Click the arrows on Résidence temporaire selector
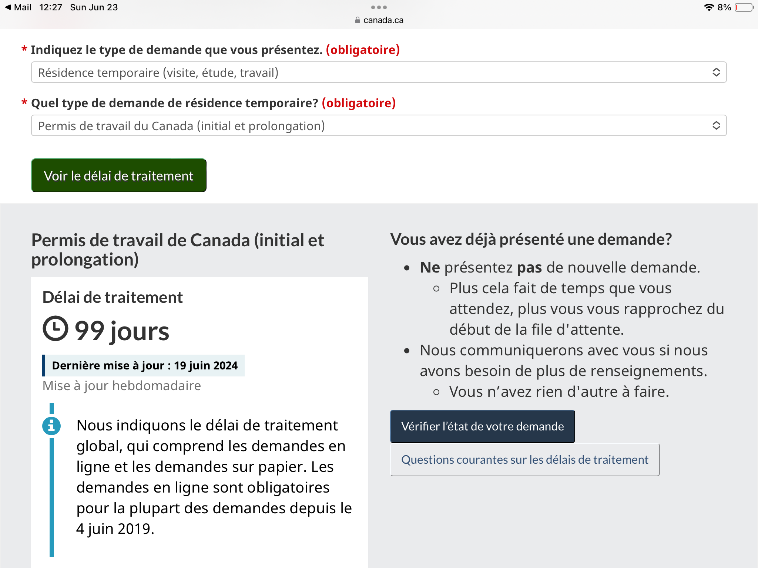The width and height of the screenshot is (758, 568). (x=716, y=72)
